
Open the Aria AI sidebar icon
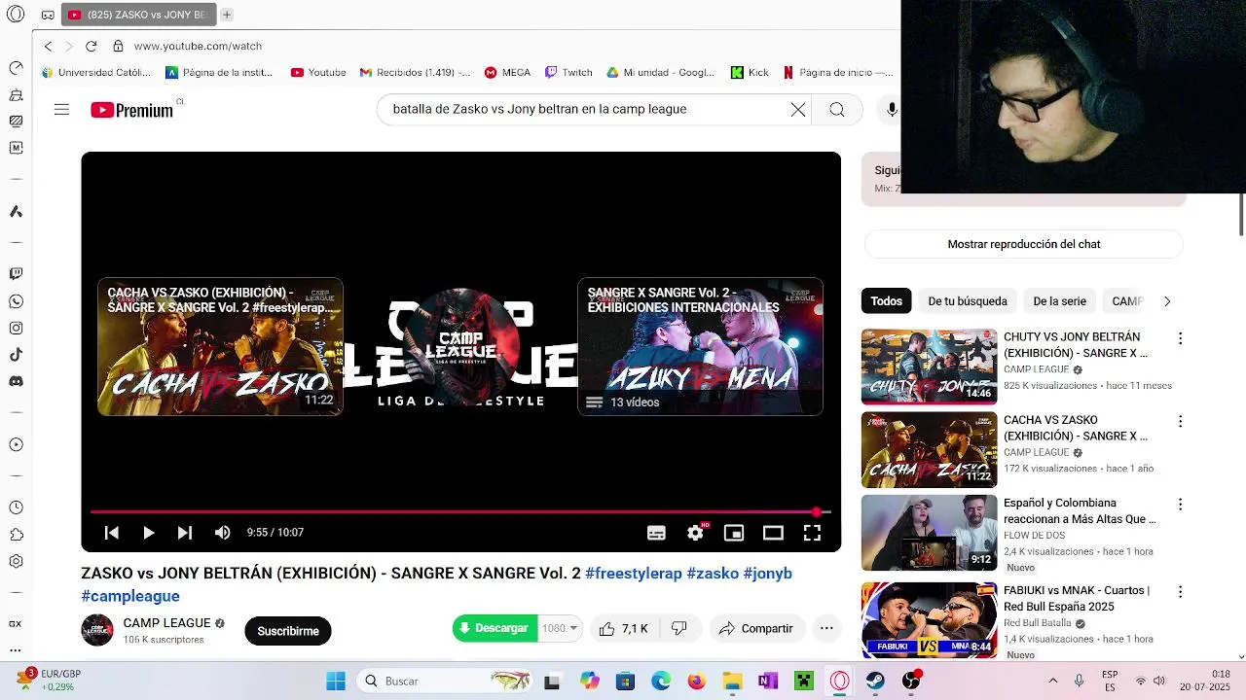(x=16, y=212)
